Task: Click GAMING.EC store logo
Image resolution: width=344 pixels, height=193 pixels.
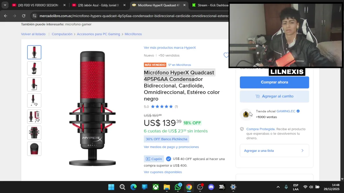Action: (x=246, y=114)
